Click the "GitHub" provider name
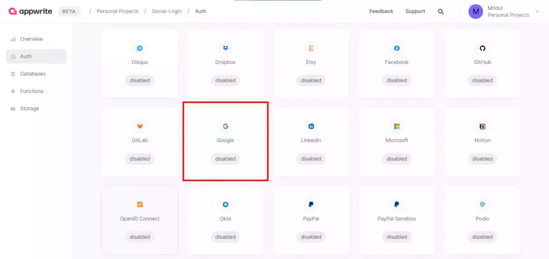Screen dimensions: 549x259 (483, 62)
